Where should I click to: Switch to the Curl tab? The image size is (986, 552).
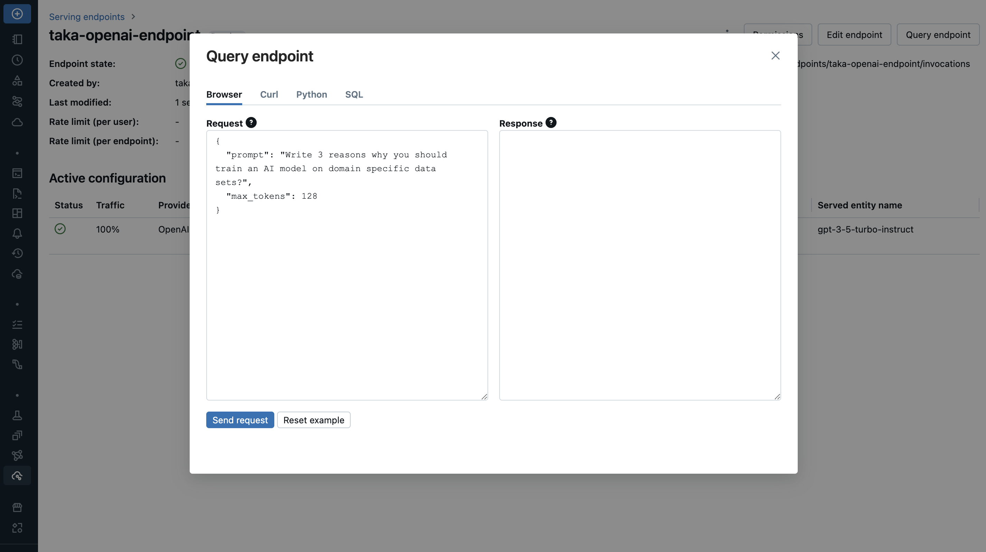(269, 95)
